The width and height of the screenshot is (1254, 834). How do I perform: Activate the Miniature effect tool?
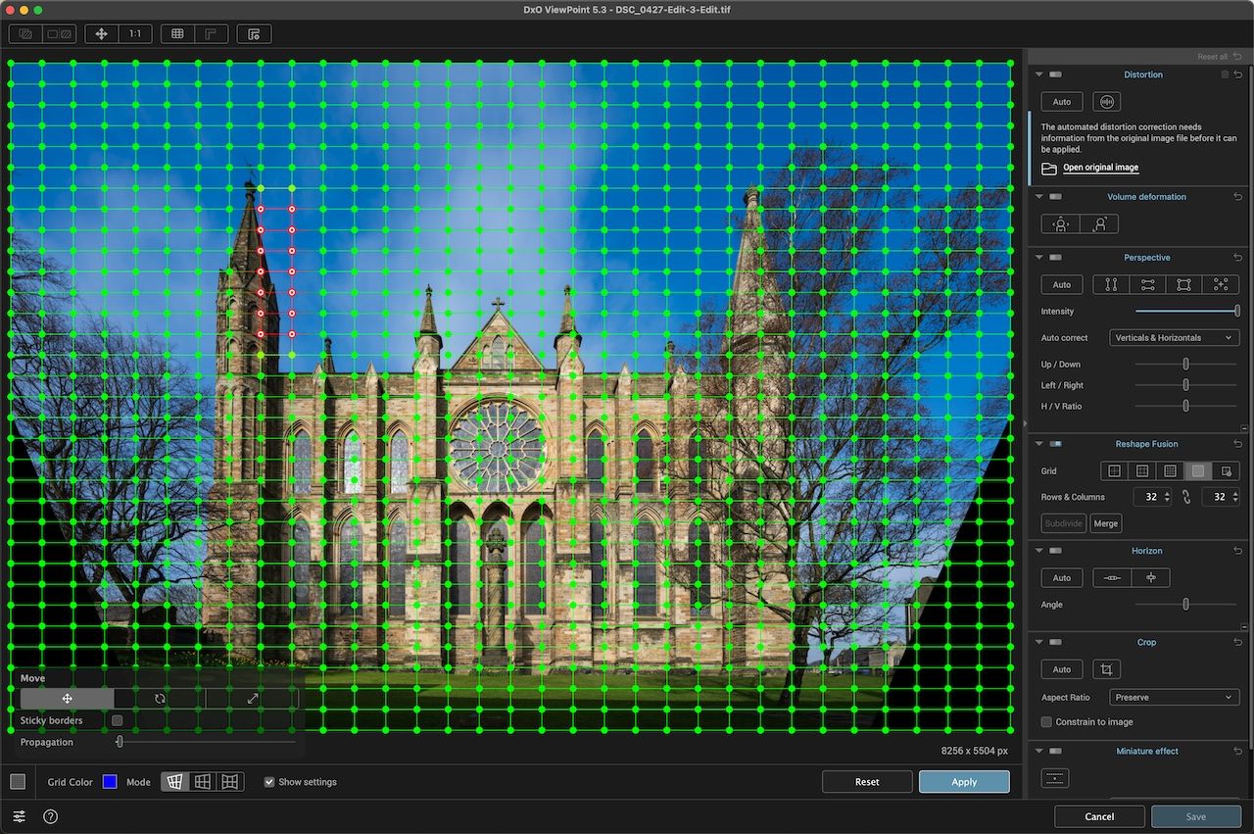click(x=1055, y=778)
